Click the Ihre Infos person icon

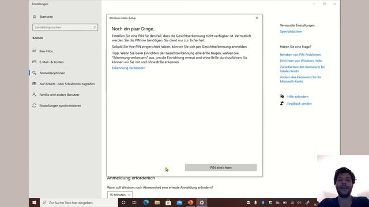coord(35,51)
